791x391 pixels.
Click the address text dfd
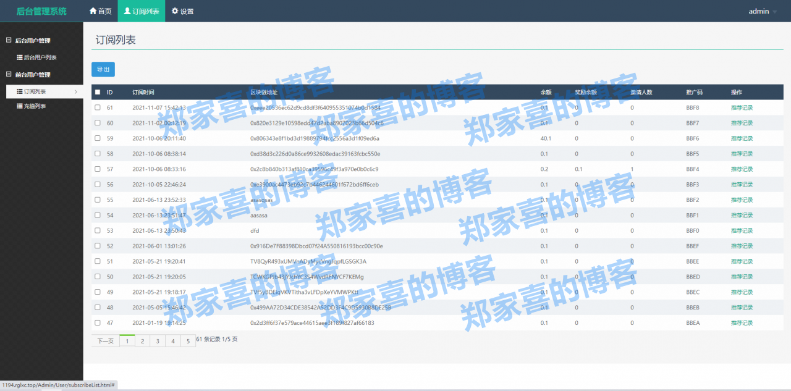255,230
